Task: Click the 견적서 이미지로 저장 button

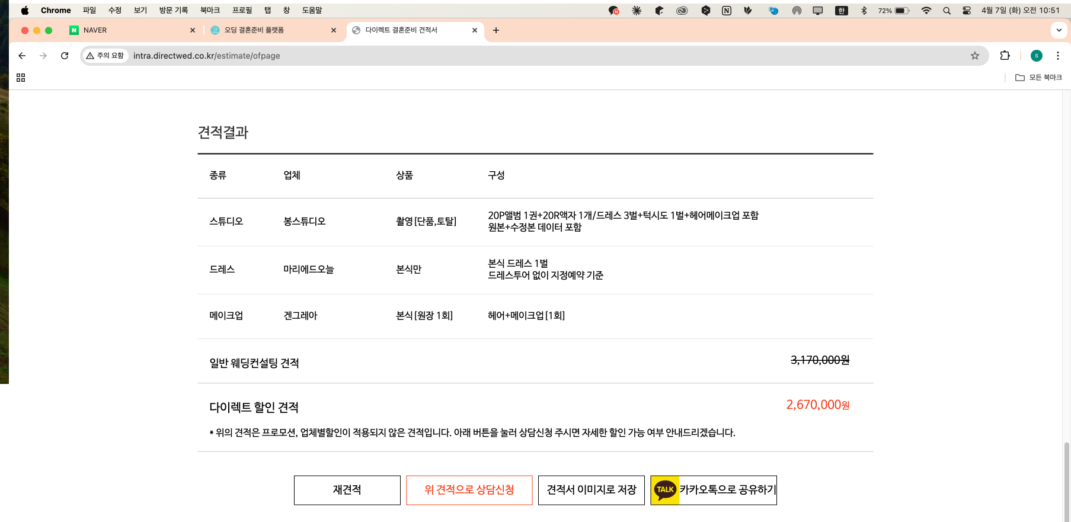Action: [592, 490]
